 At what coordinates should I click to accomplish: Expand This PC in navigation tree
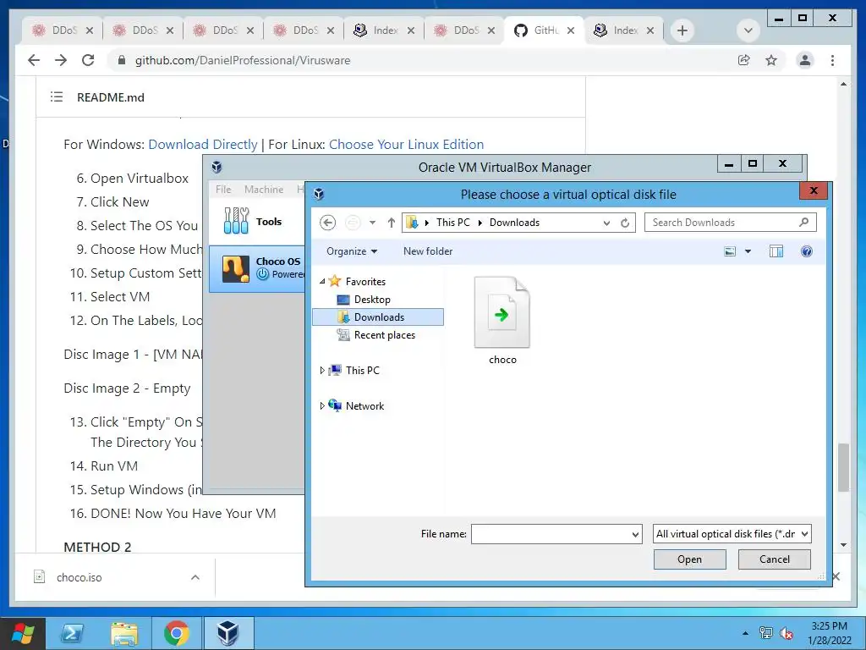[x=322, y=371]
